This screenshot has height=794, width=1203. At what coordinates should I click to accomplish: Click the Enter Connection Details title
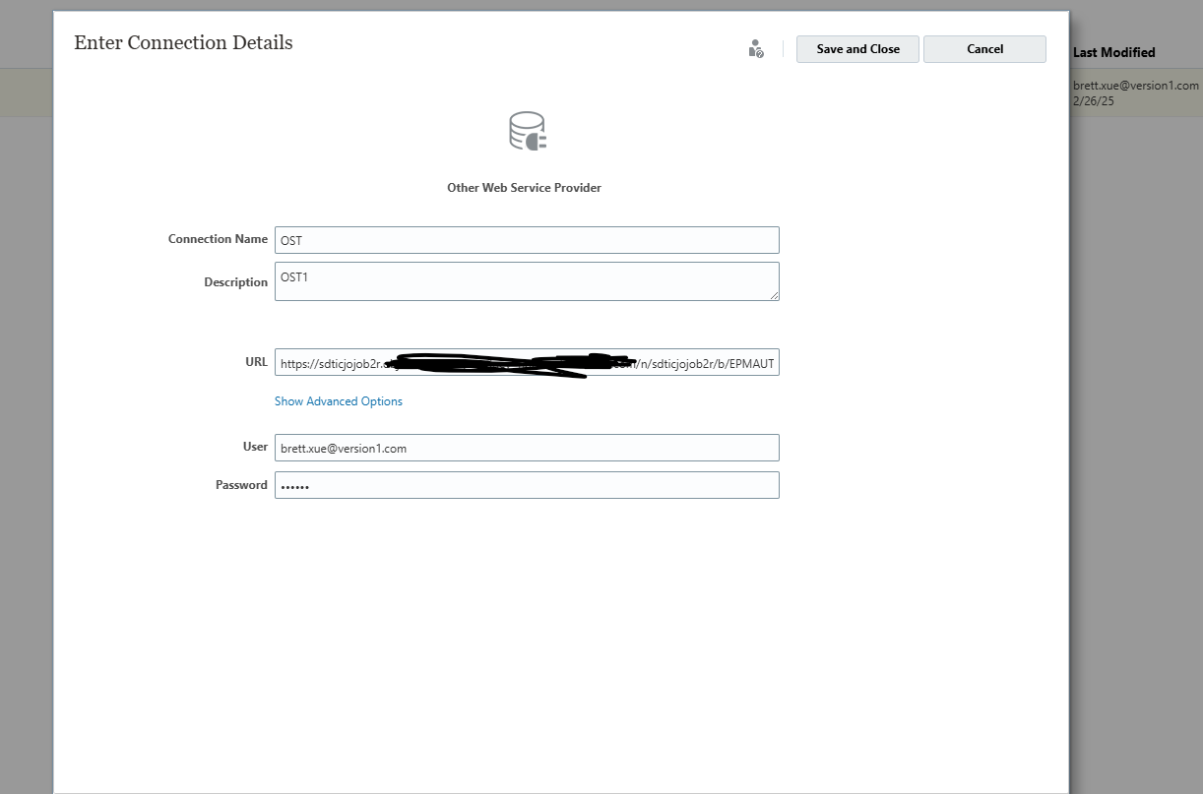point(183,42)
